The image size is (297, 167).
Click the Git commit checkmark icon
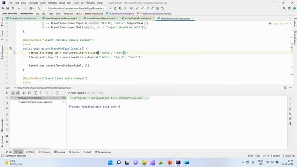(x=142, y=8)
